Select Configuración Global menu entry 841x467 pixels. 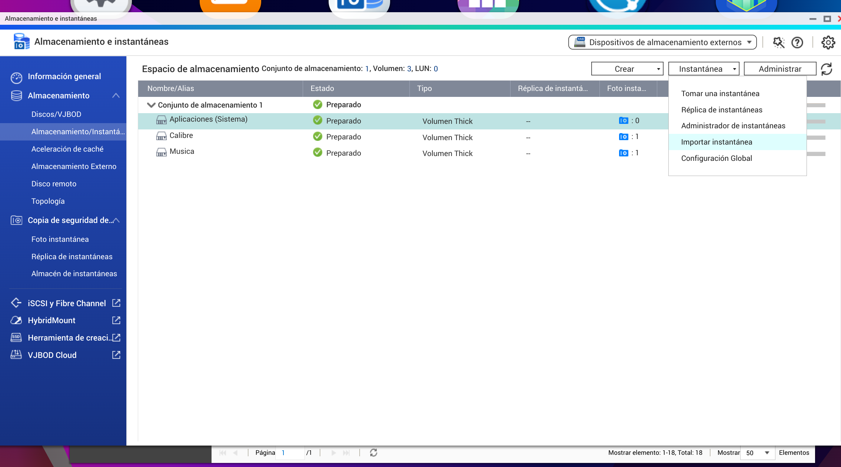click(716, 158)
